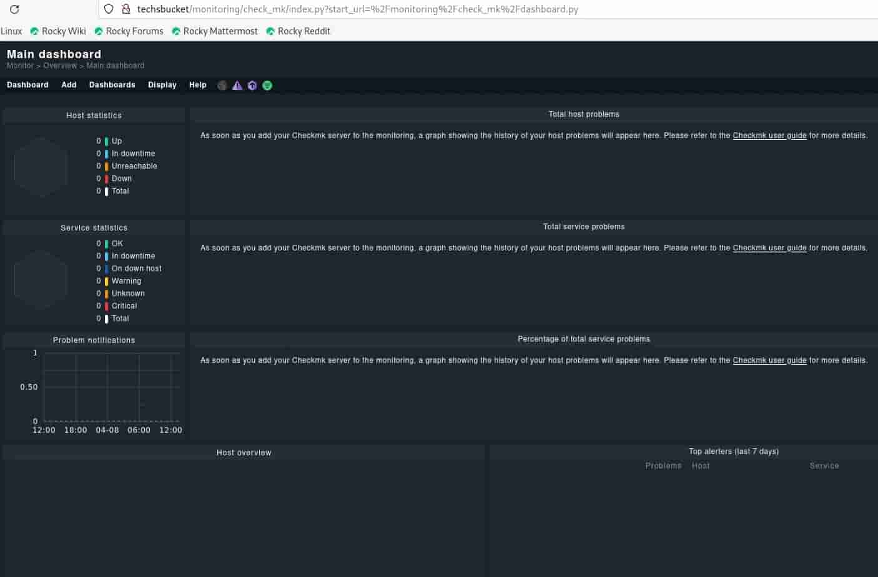
Task: Open the Rocky Mattermost bookmark
Action: [214, 31]
